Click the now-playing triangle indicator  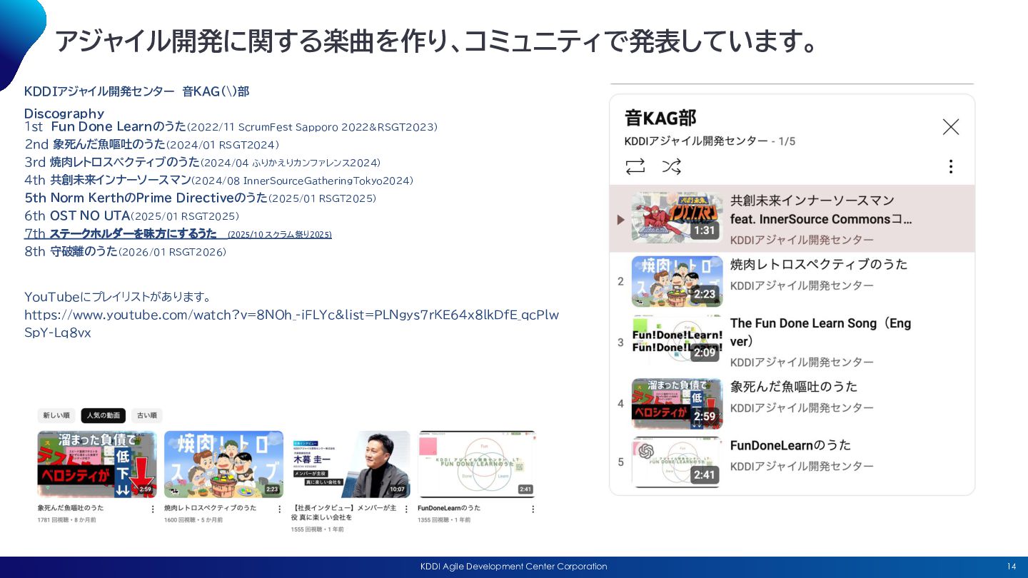620,220
